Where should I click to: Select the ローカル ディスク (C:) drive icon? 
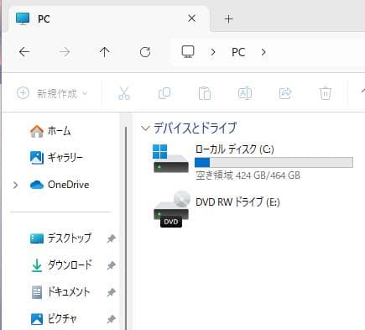coord(170,159)
